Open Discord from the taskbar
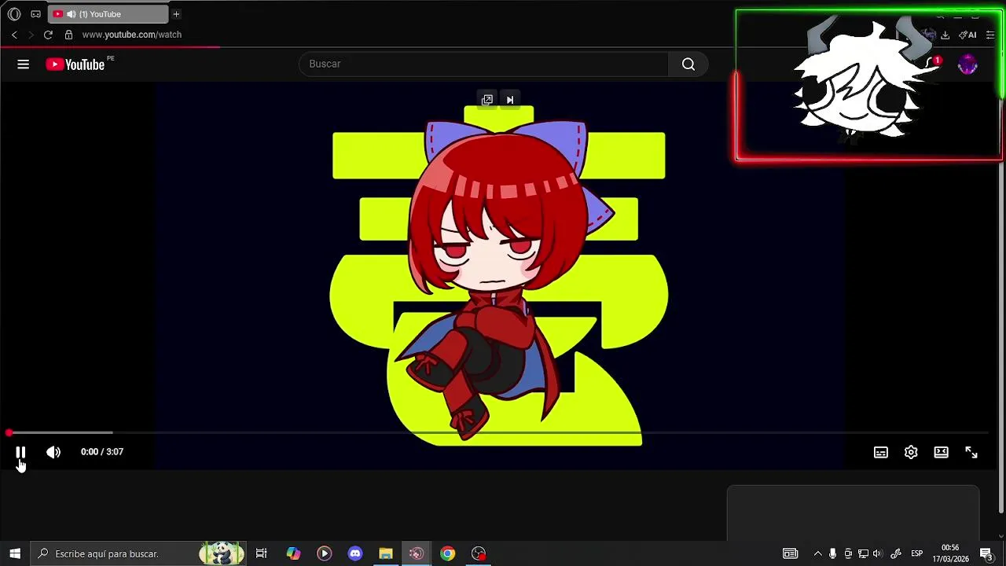This screenshot has width=1006, height=566. 355,553
